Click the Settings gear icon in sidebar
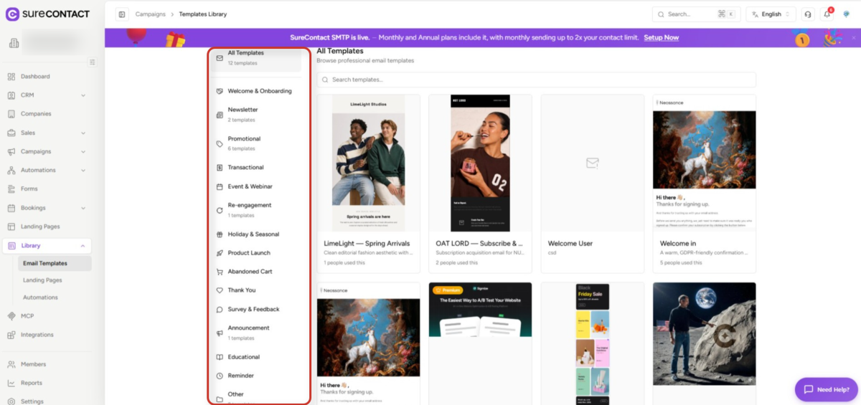The width and height of the screenshot is (861, 405). (x=11, y=401)
